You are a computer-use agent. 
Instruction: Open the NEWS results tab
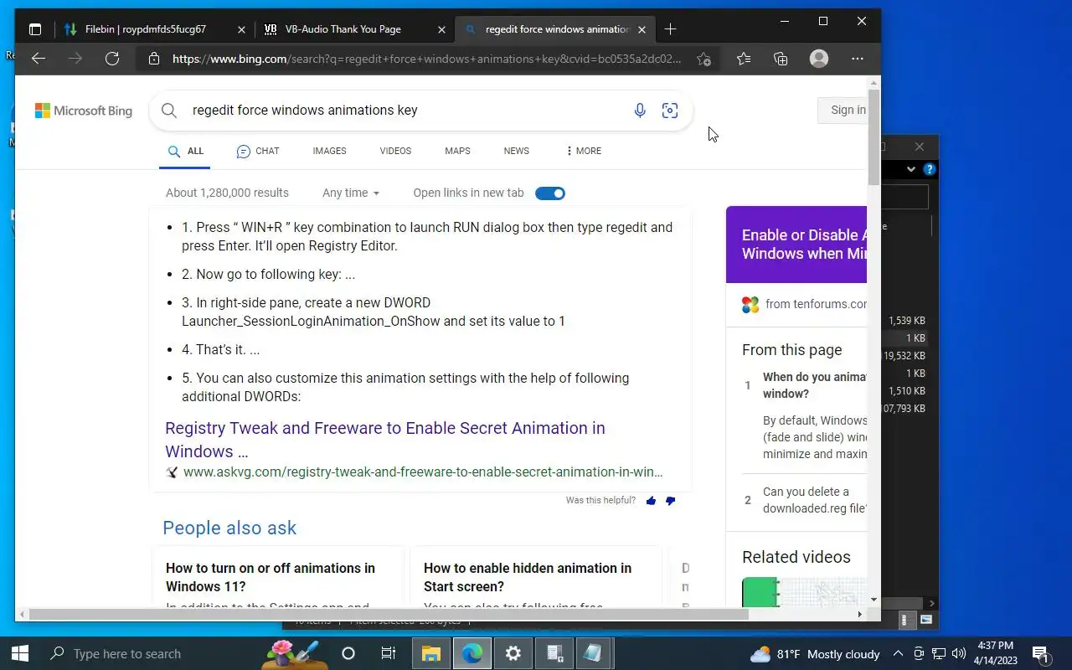coord(516,151)
